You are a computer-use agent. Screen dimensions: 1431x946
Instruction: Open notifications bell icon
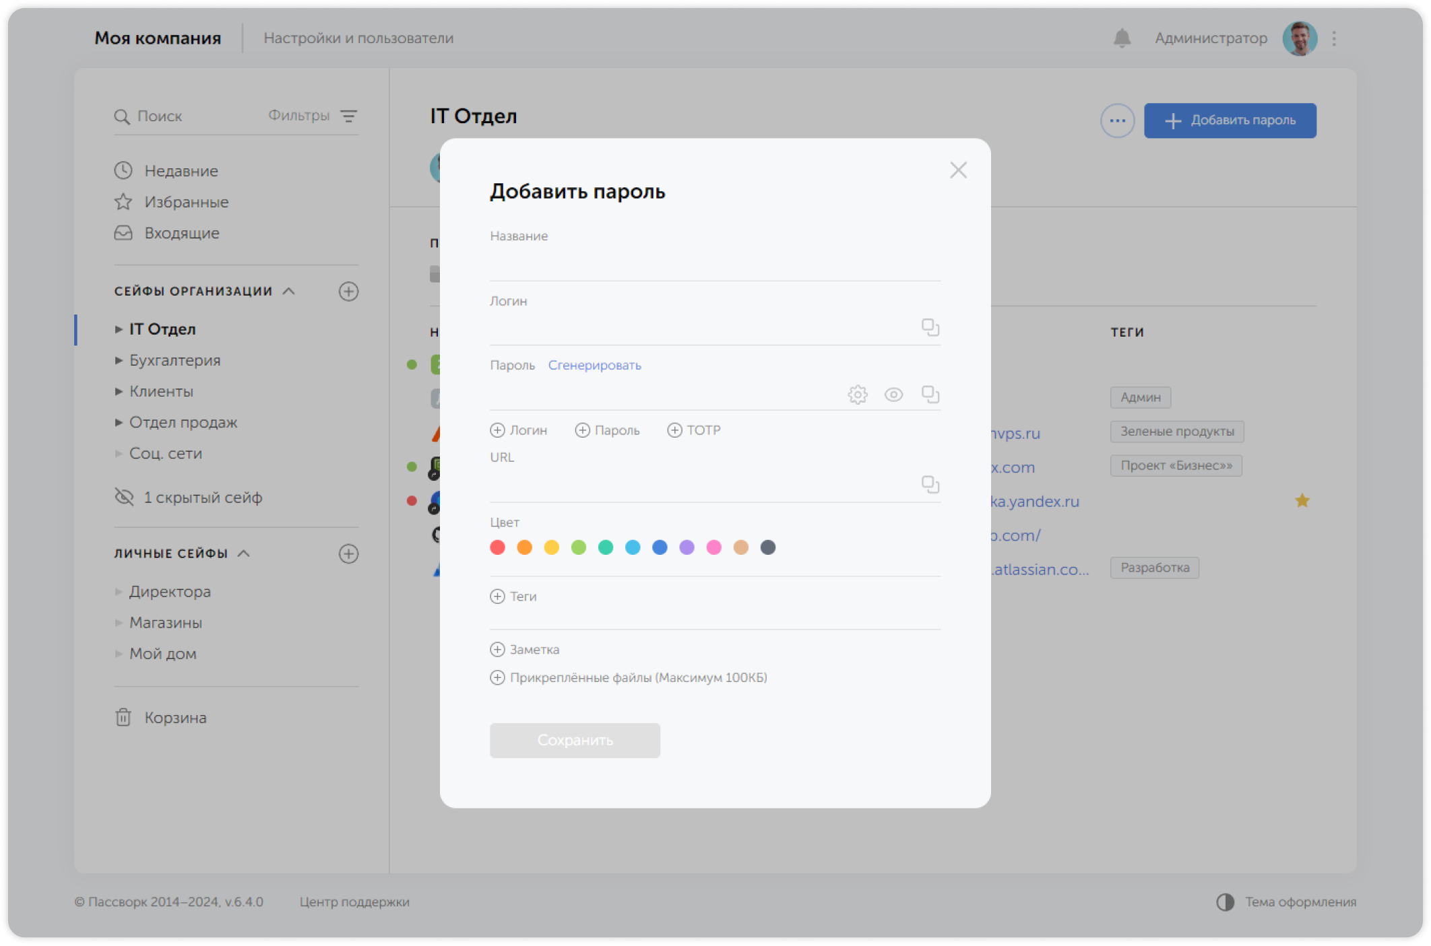(x=1122, y=38)
